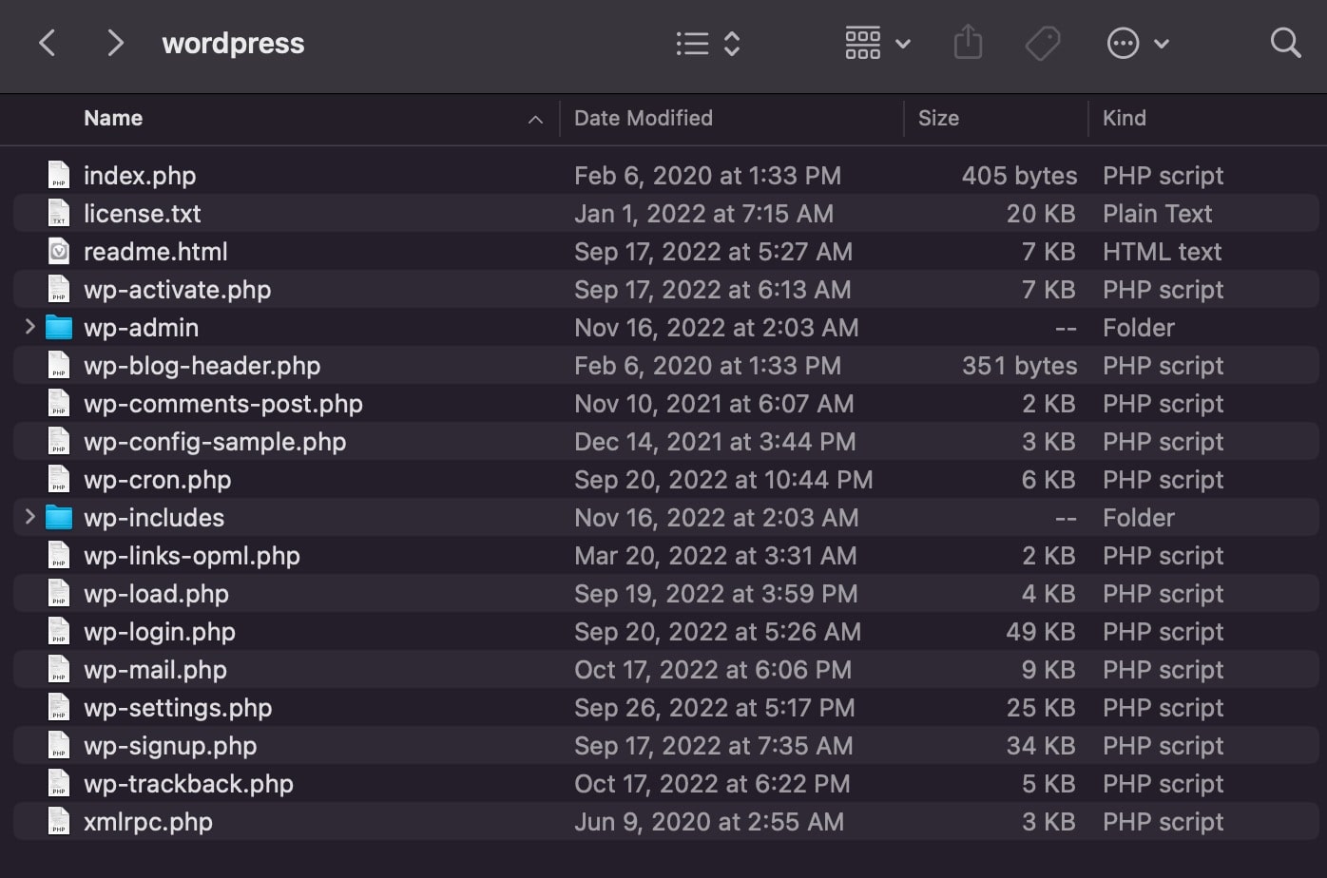Select the wp-signup.php file name
This screenshot has height=878, width=1327.
point(170,746)
